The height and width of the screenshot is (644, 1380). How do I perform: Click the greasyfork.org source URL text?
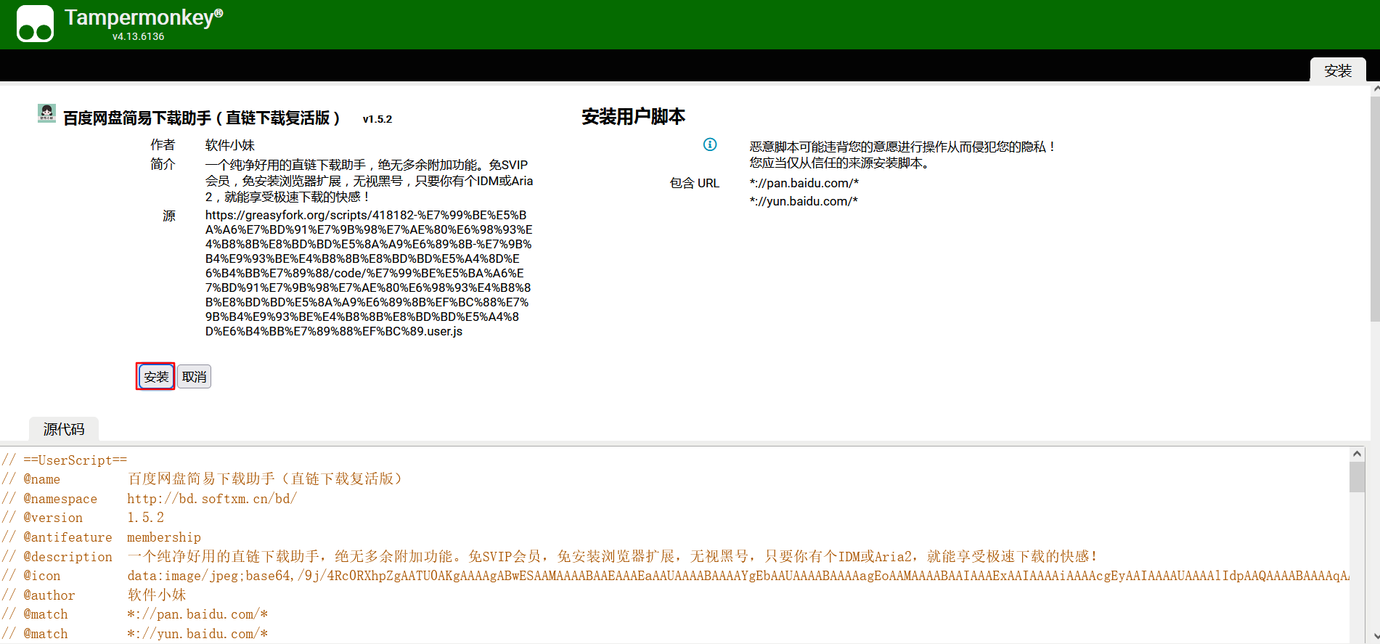point(369,273)
